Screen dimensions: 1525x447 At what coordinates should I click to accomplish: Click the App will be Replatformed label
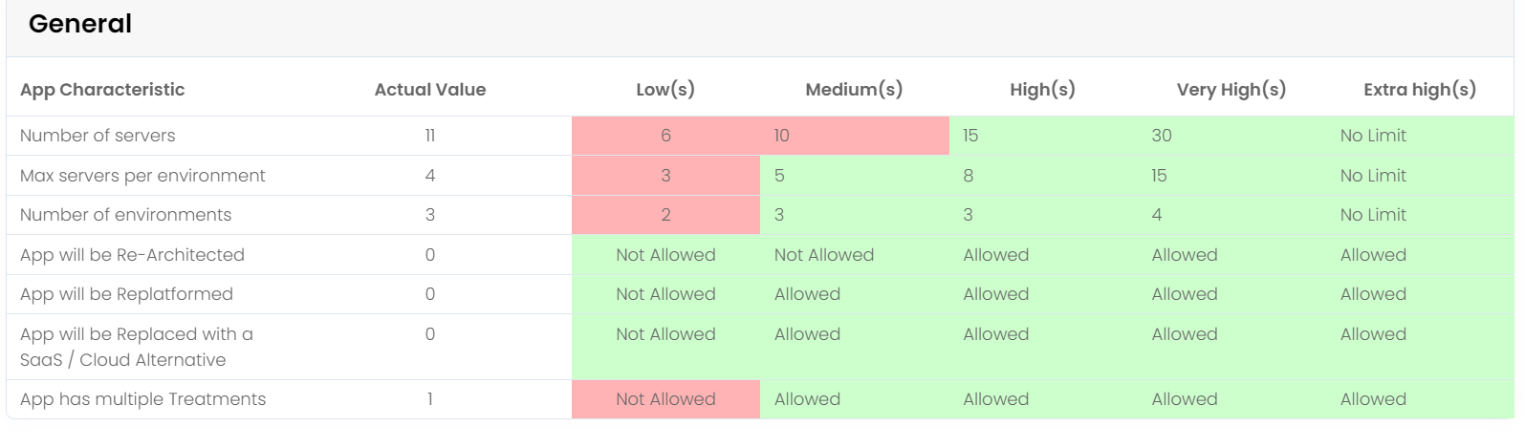click(x=126, y=294)
